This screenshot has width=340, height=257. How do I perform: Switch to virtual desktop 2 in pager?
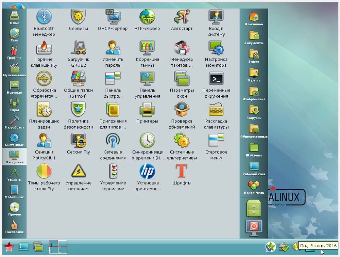click(x=63, y=243)
